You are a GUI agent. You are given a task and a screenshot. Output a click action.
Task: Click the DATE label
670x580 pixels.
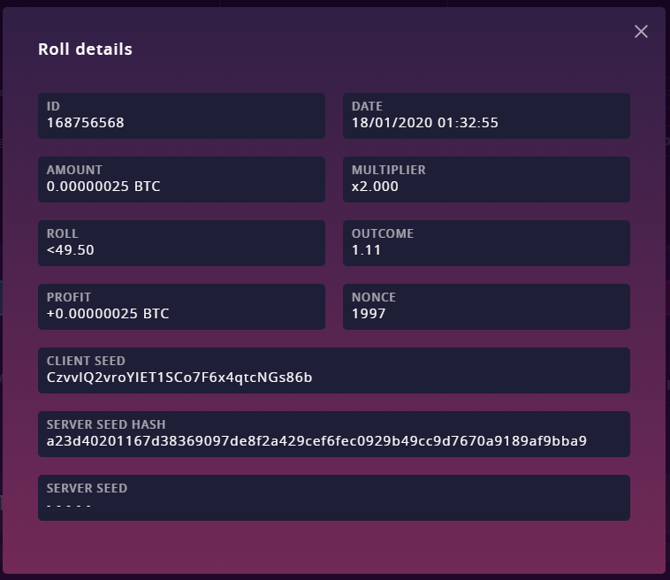(x=367, y=106)
